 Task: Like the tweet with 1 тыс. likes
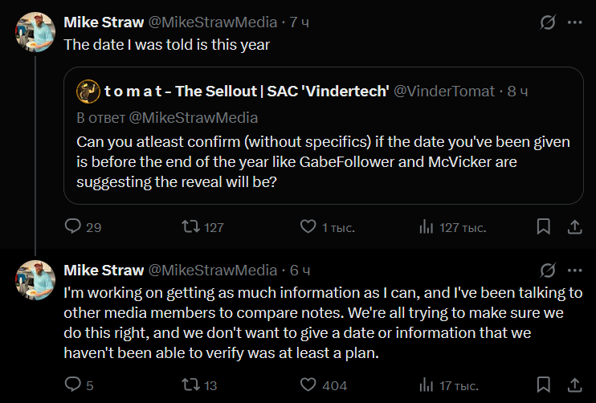point(308,227)
